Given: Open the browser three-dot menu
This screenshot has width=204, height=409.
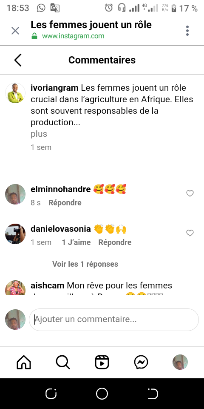Looking at the screenshot, I should [x=187, y=31].
